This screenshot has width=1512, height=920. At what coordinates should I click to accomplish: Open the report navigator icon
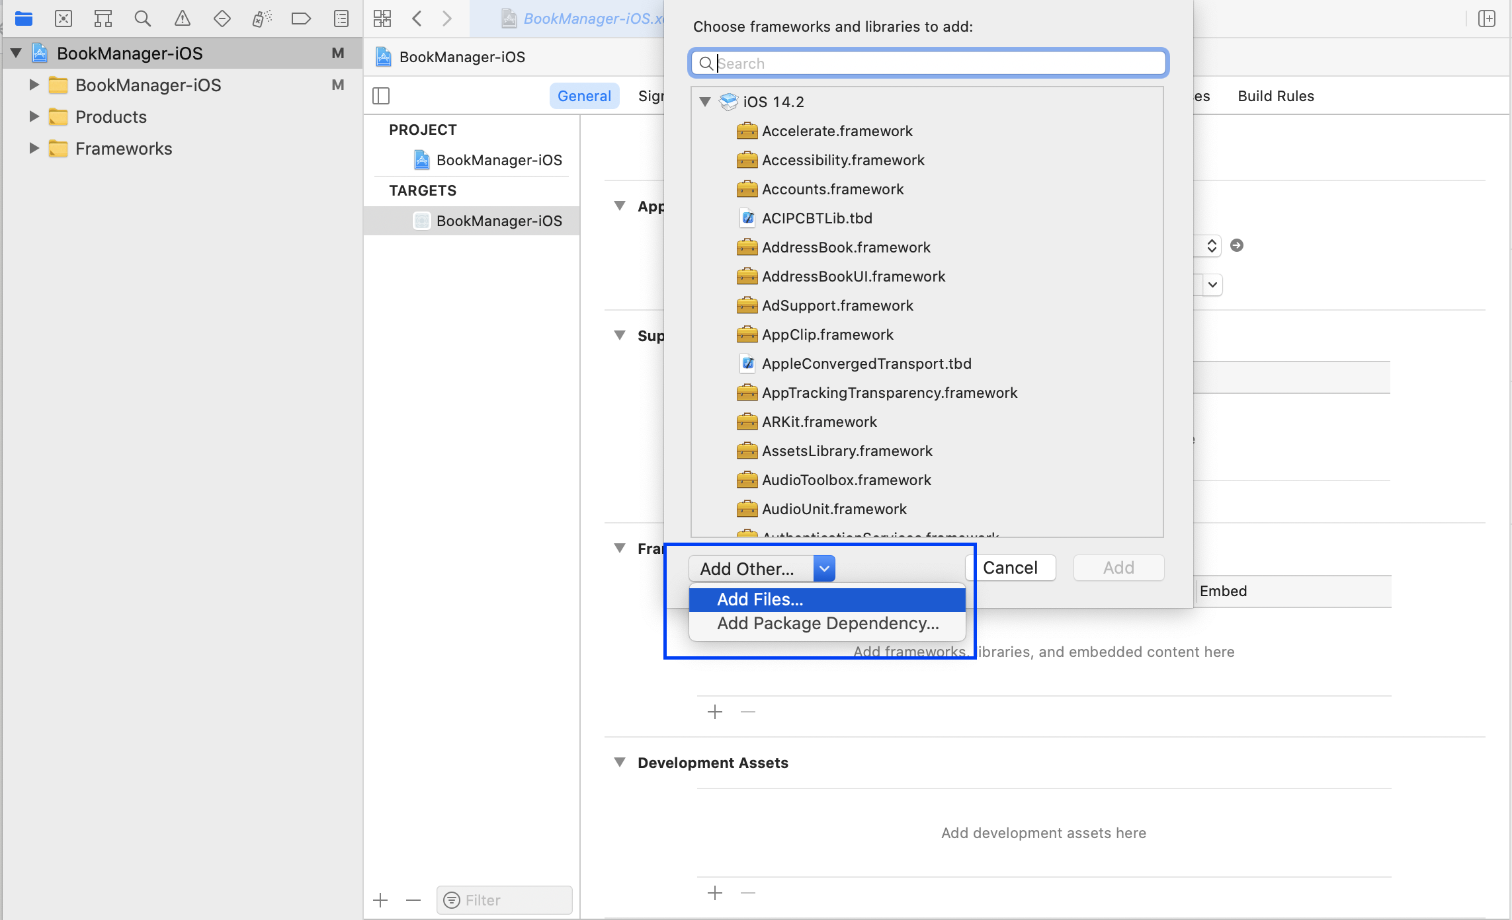(x=341, y=19)
